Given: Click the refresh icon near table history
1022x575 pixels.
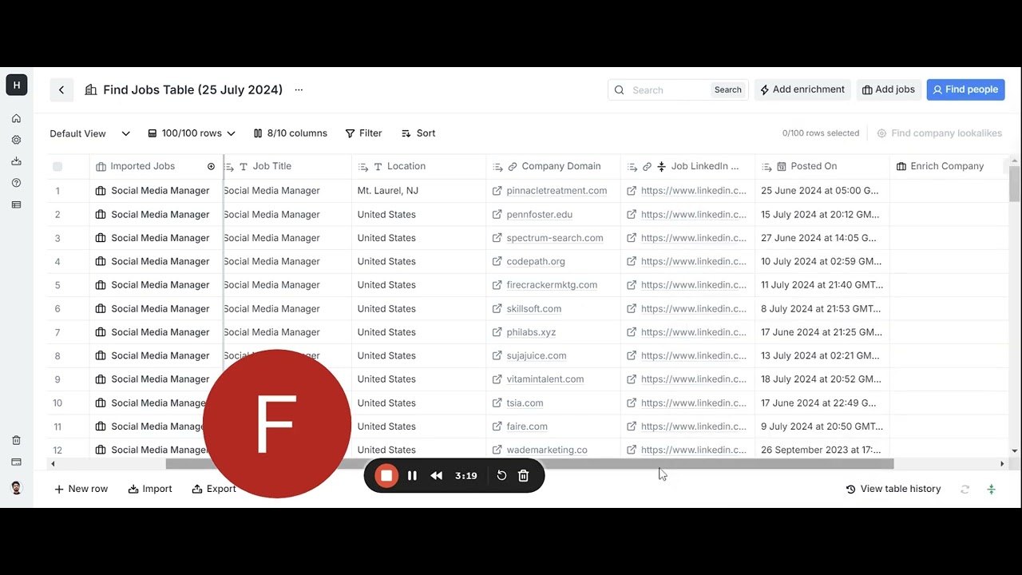Looking at the screenshot, I should pyautogui.click(x=965, y=490).
